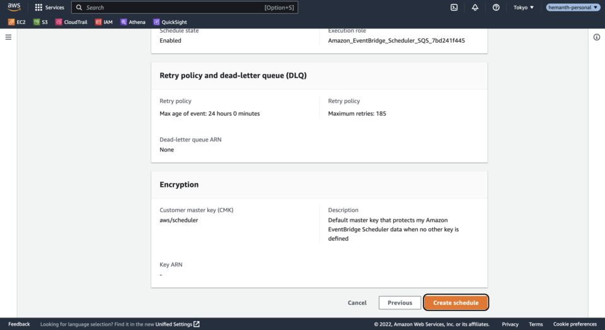The width and height of the screenshot is (605, 330).
Task: Click the search magnifier icon
Action: click(79, 8)
